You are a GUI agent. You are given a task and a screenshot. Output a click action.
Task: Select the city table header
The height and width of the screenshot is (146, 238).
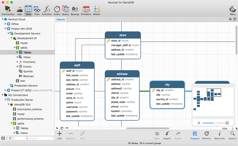coord(167,85)
